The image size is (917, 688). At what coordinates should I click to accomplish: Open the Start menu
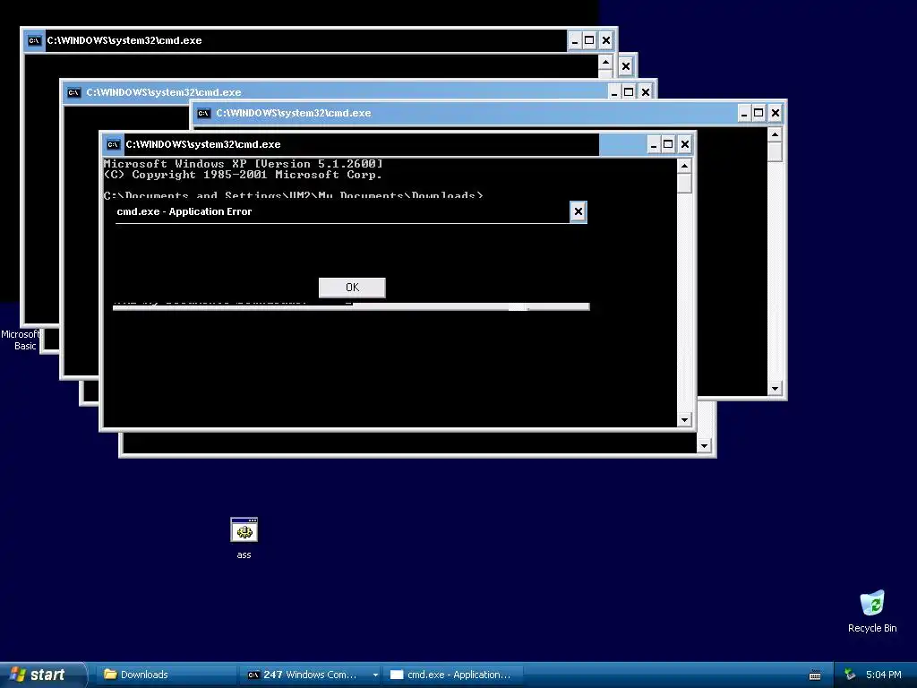[x=43, y=675]
